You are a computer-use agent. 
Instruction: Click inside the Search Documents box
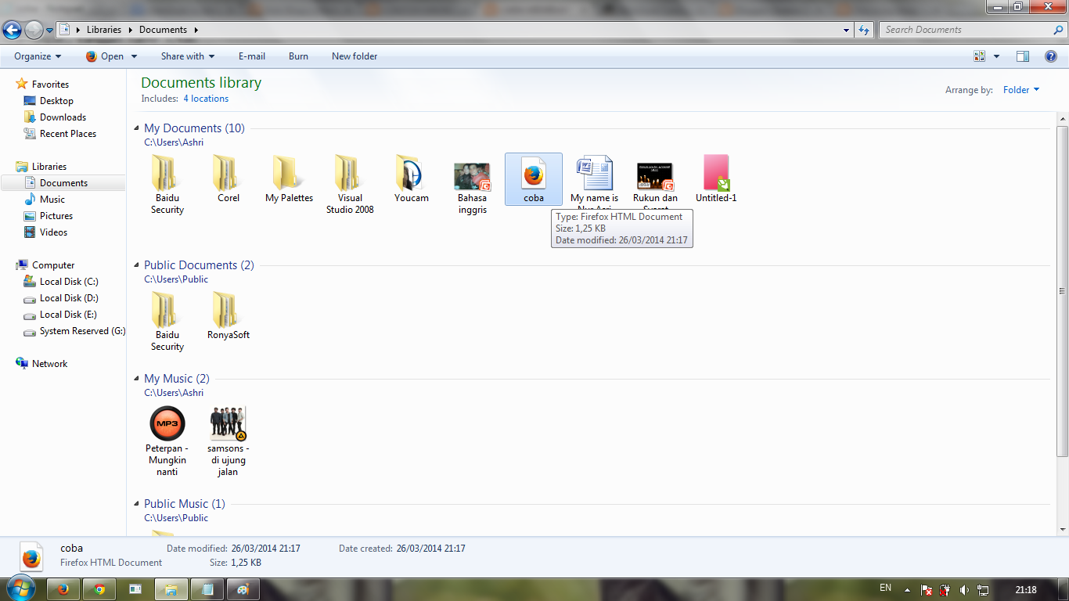pos(963,29)
